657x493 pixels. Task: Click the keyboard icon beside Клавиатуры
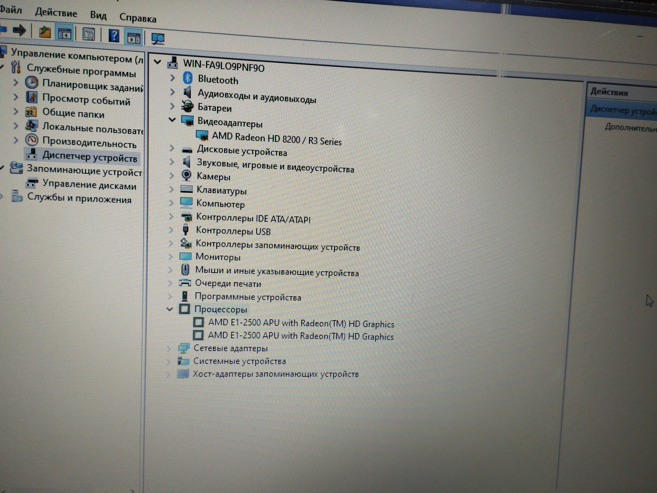tap(186, 189)
